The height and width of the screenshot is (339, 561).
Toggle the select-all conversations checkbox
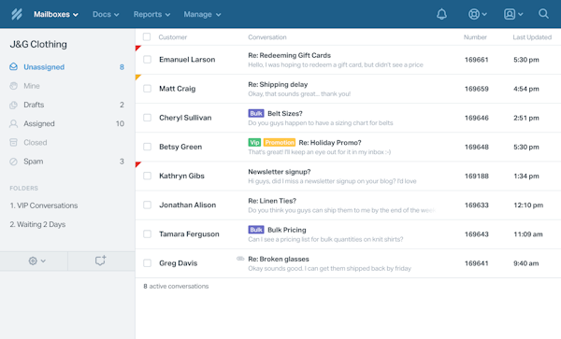point(147,36)
